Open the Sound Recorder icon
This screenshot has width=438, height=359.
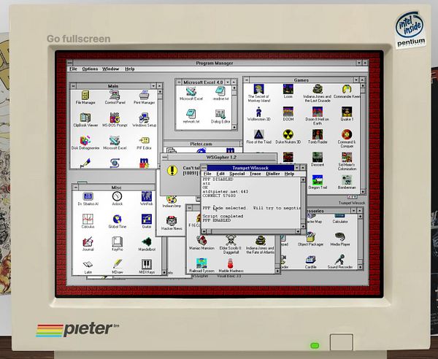coord(340,260)
